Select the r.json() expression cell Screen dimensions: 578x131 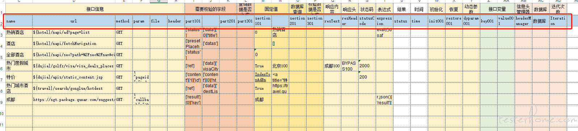384,100
